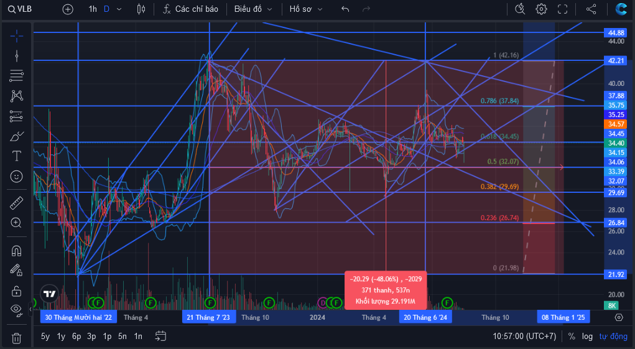Image resolution: width=635 pixels, height=349 pixels.
Task: Click the 10:57:00 (UTC+7) timezone
Action: 524,337
